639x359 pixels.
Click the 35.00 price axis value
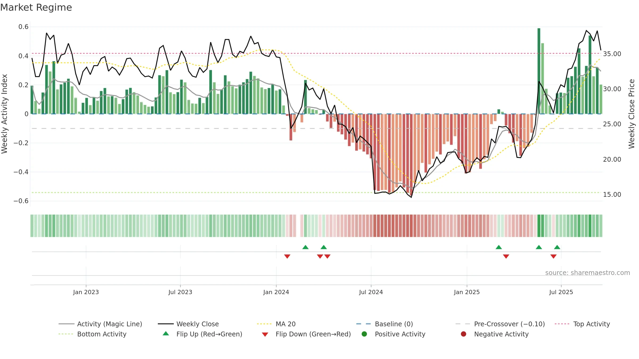[612, 54]
